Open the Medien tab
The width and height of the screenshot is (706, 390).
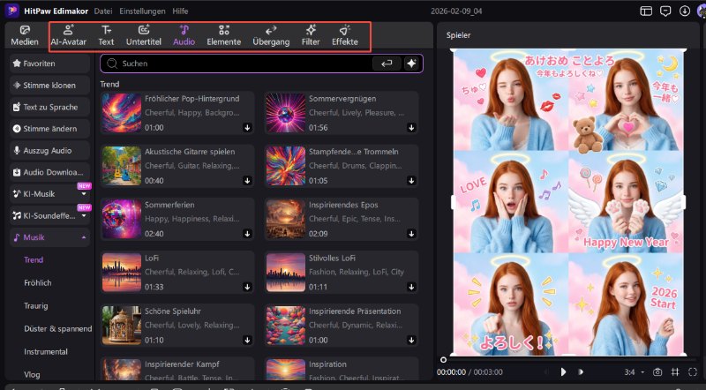(25, 35)
